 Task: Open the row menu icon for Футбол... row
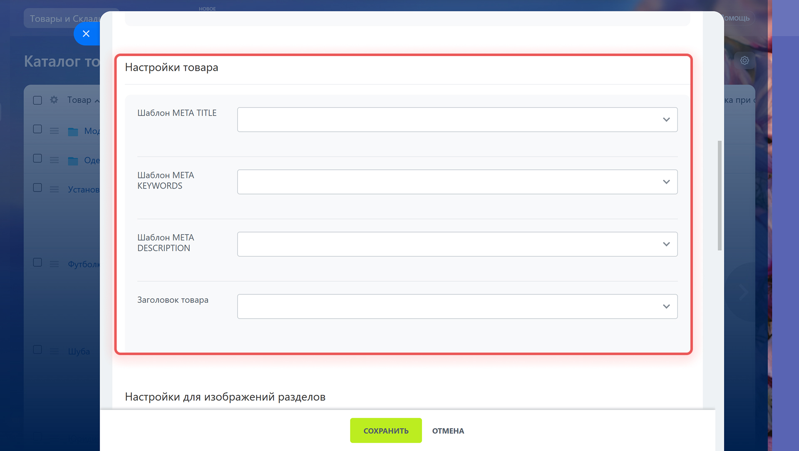coord(54,264)
